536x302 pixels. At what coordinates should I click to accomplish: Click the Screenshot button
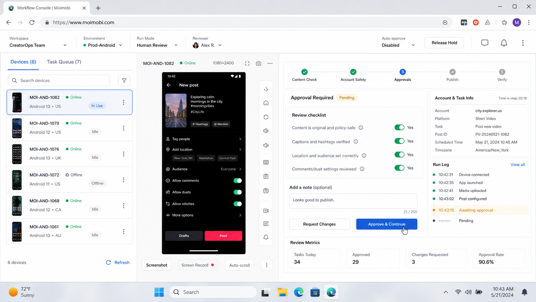click(x=156, y=265)
